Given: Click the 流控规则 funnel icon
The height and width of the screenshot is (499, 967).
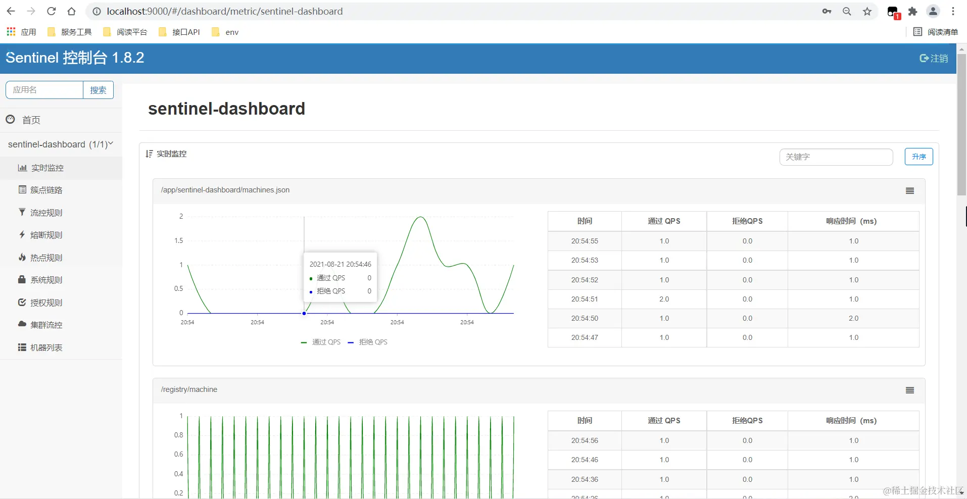Looking at the screenshot, I should click(22, 212).
